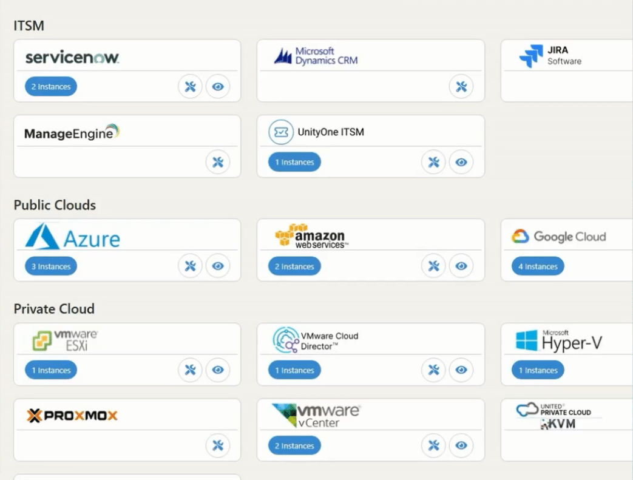The image size is (633, 480).
Task: Click the Private Cloud section heading
Action: pos(54,309)
